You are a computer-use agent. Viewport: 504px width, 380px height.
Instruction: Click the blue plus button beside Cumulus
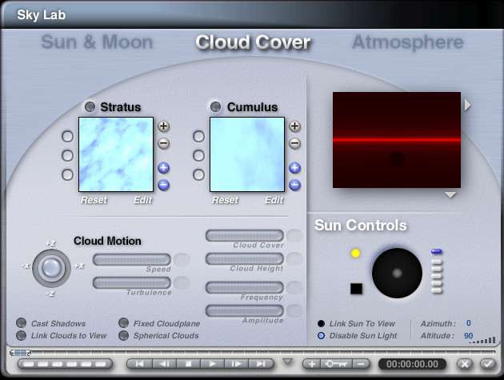(x=294, y=168)
